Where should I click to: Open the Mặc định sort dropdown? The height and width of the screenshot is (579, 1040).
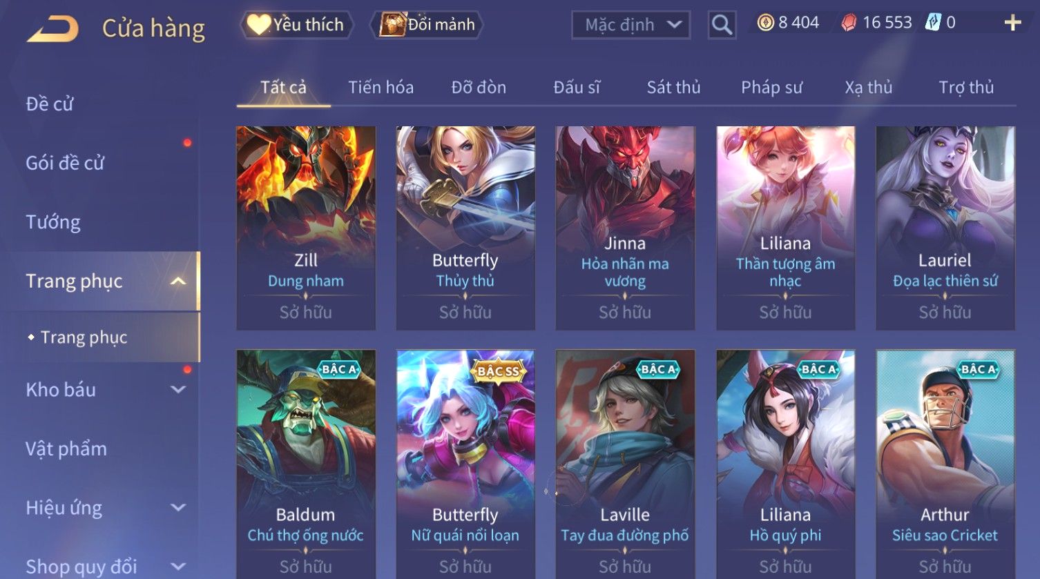630,25
